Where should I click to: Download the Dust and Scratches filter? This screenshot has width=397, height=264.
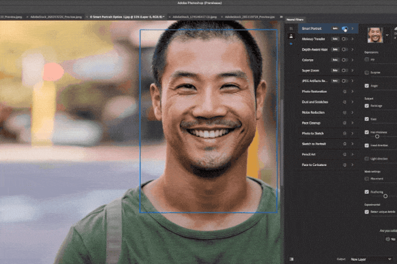click(344, 102)
